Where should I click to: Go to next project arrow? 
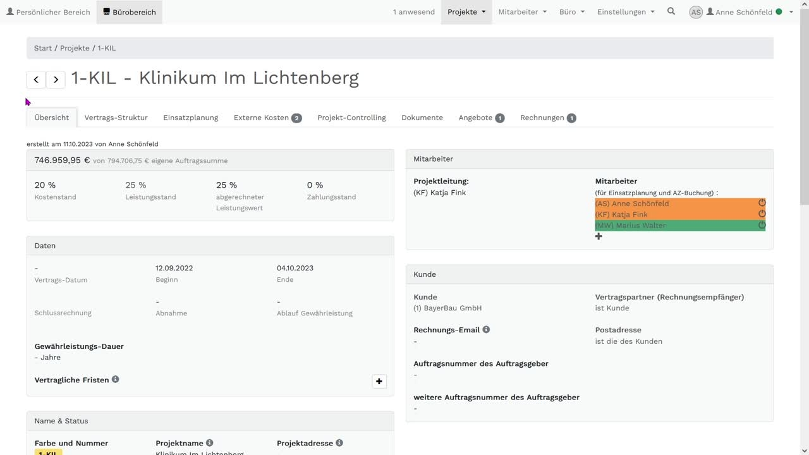(56, 80)
